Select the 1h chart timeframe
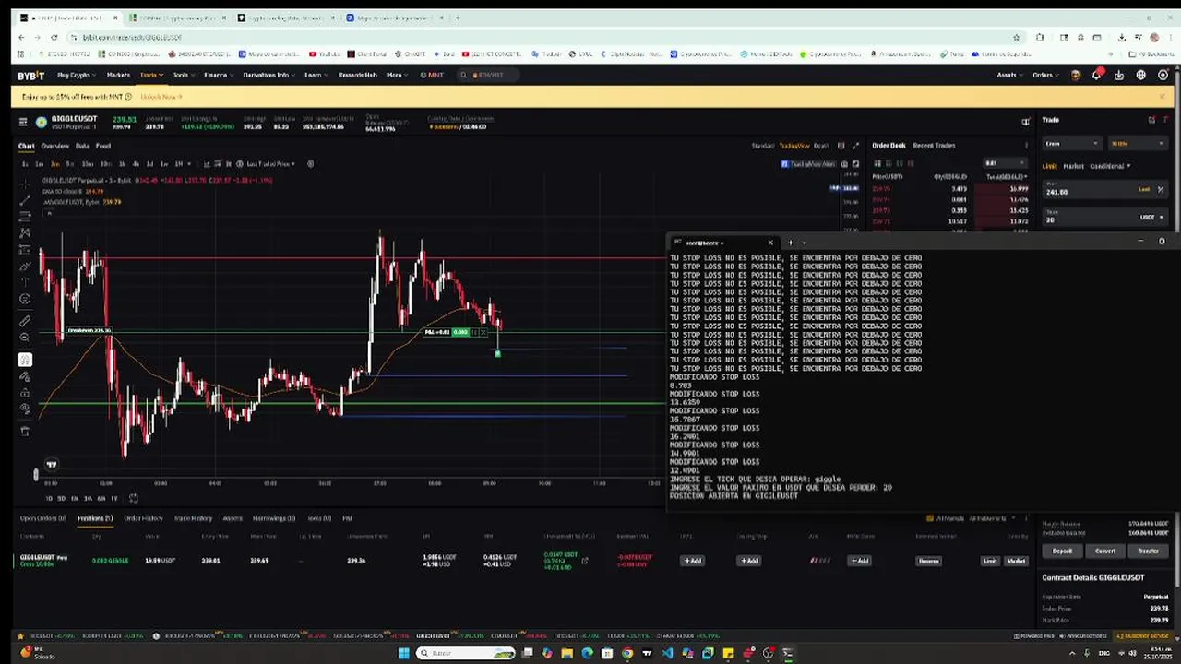This screenshot has height=664, width=1181. 123,164
